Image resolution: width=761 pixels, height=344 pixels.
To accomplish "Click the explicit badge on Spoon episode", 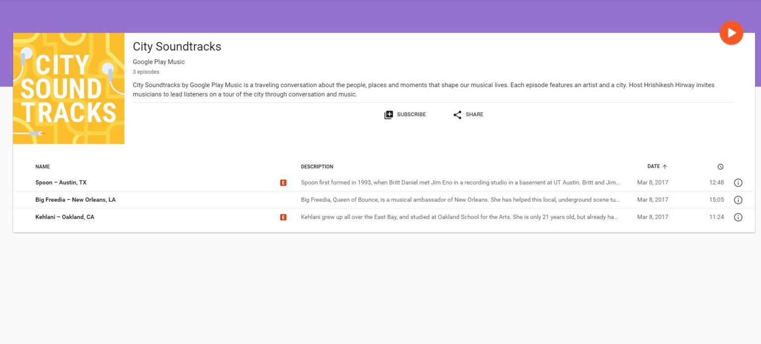I will coord(283,182).
